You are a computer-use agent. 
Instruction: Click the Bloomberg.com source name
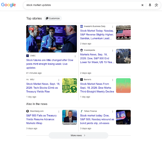37,111
